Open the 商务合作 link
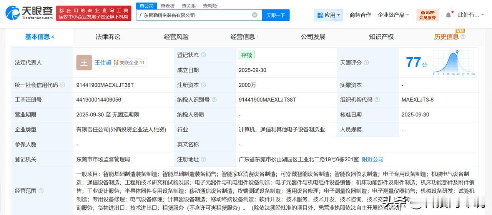The image size is (492, 215). click(360, 15)
